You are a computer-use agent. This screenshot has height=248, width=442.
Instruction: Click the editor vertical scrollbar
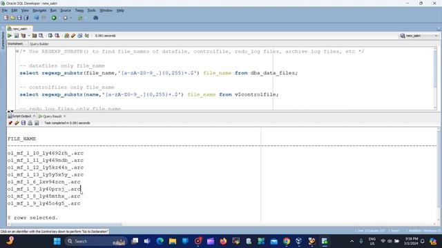coord(435,78)
